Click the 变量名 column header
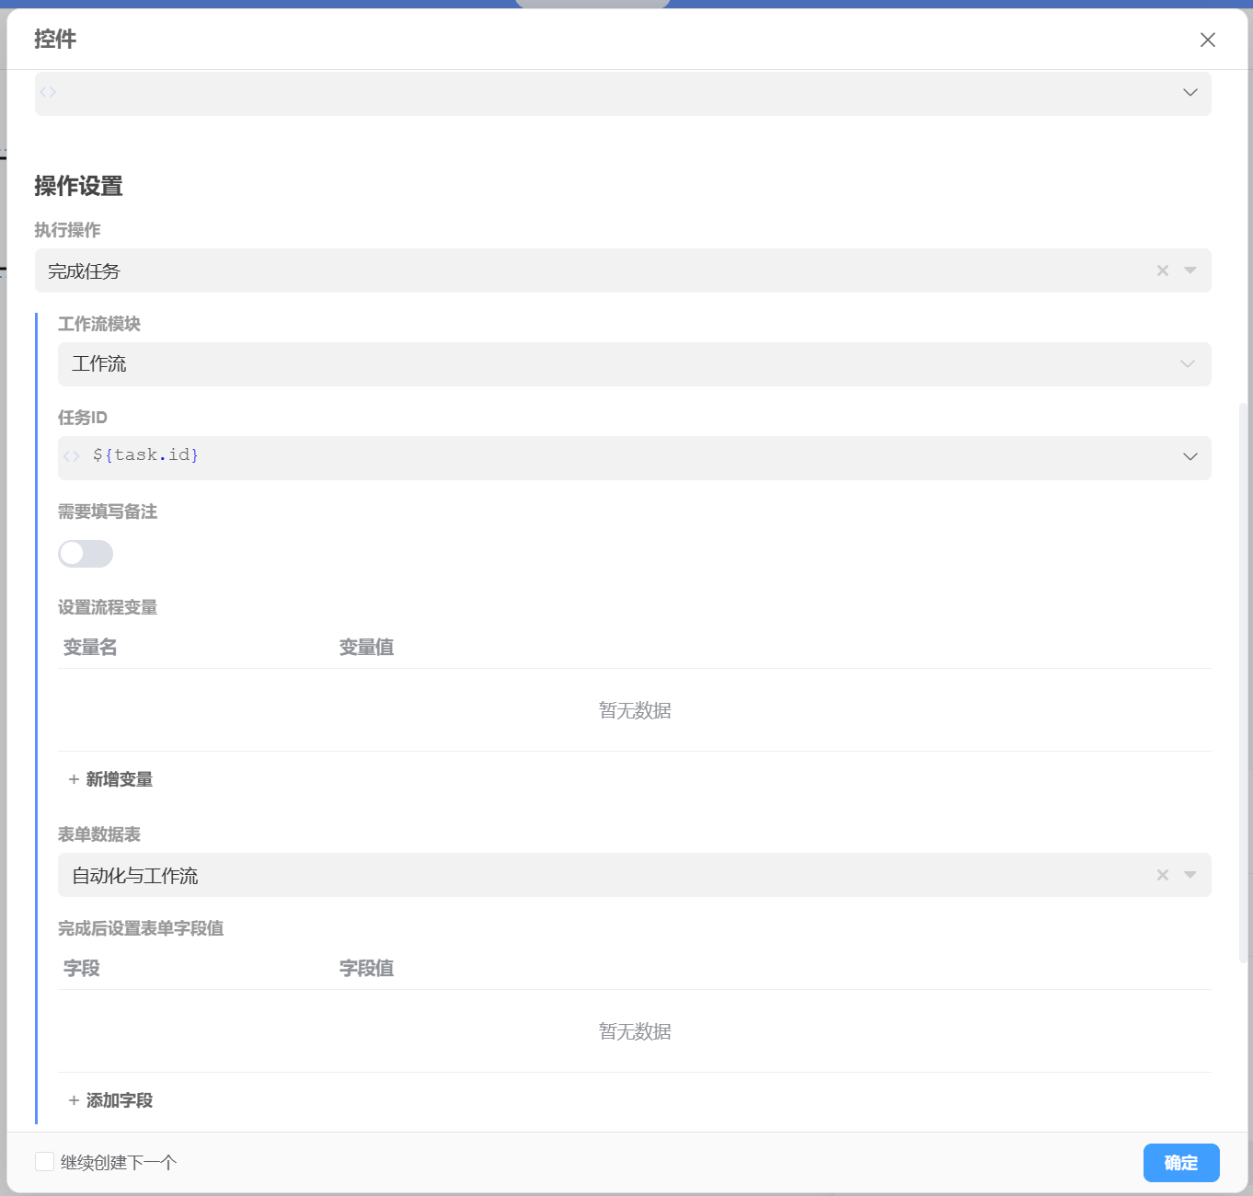1253x1196 pixels. [90, 648]
